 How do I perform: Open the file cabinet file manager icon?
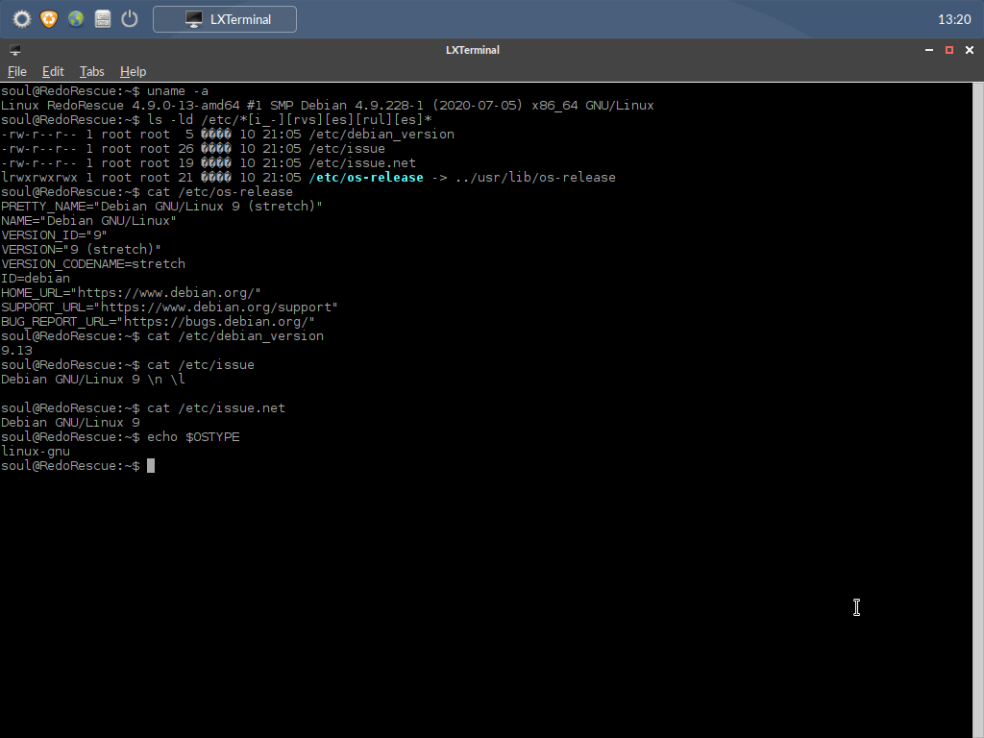[103, 19]
